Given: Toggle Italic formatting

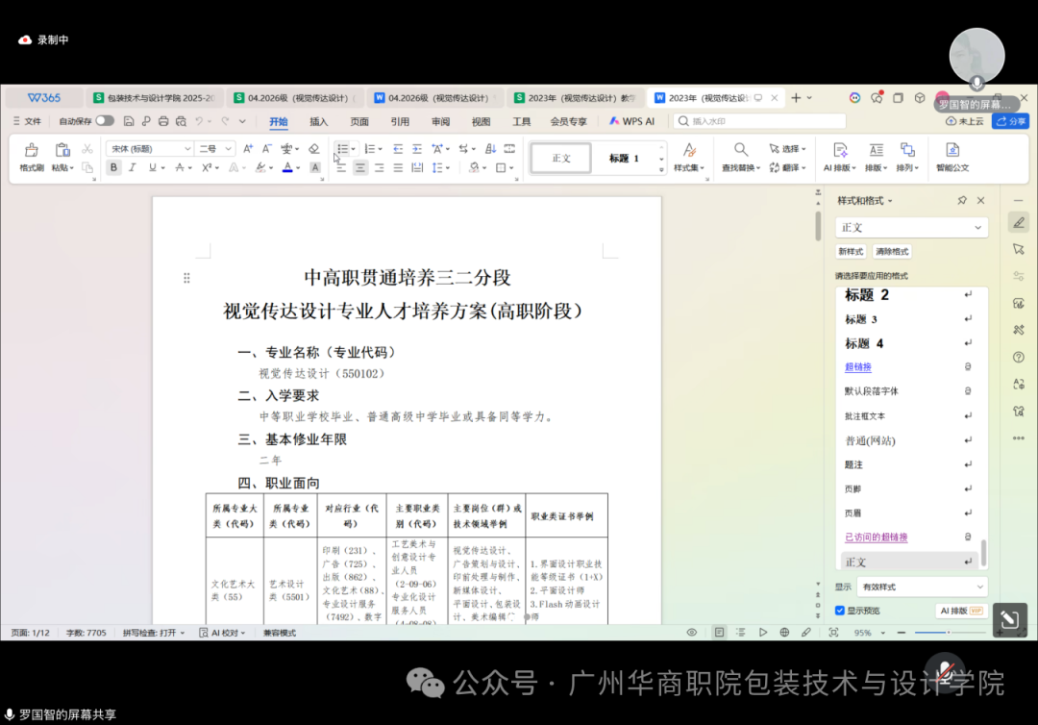Looking at the screenshot, I should click(133, 167).
